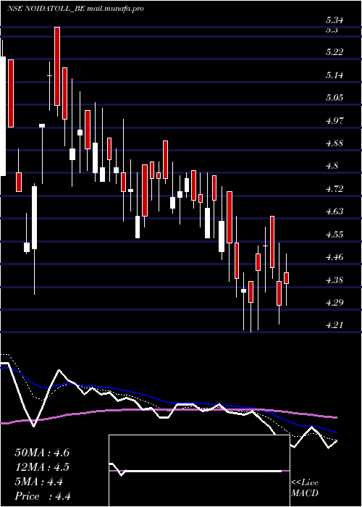Viewport: 362px width, 507px height.
Task: Click the 4.63 price axis label
Action: [x=334, y=211]
